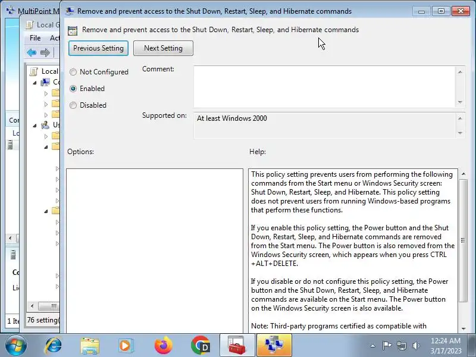Launch Google Chrome from taskbar
The height and width of the screenshot is (357, 476).
click(x=201, y=346)
